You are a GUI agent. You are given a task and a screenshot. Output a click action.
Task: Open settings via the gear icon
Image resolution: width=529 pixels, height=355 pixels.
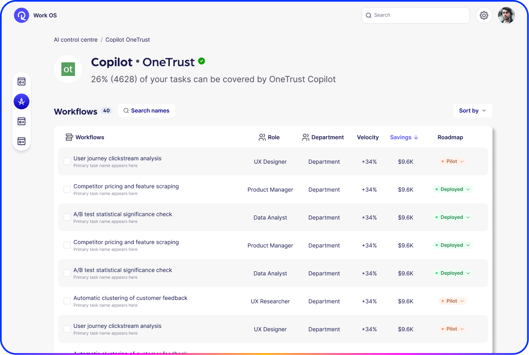[484, 15]
